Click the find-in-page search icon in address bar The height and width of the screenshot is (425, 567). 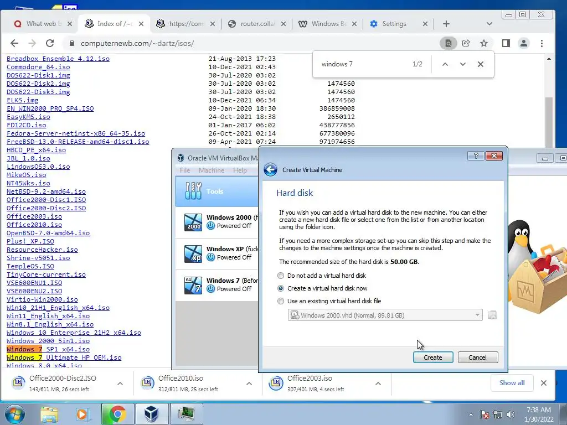(x=449, y=43)
